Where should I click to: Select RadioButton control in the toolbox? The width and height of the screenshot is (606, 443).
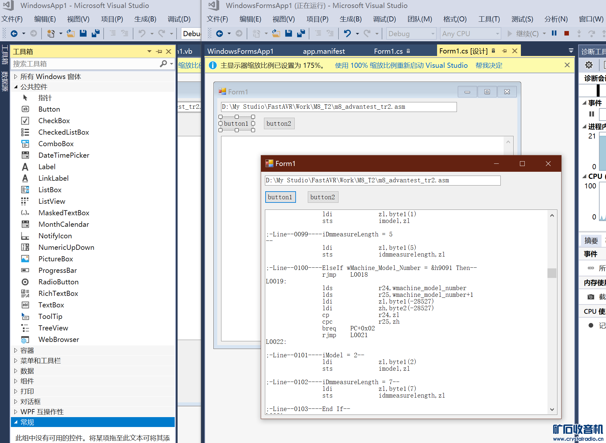pyautogui.click(x=58, y=282)
